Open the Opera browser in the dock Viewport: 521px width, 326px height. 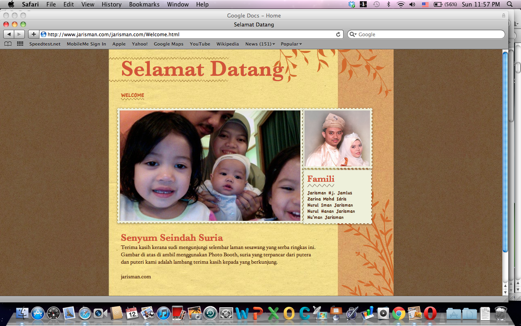coord(430,313)
